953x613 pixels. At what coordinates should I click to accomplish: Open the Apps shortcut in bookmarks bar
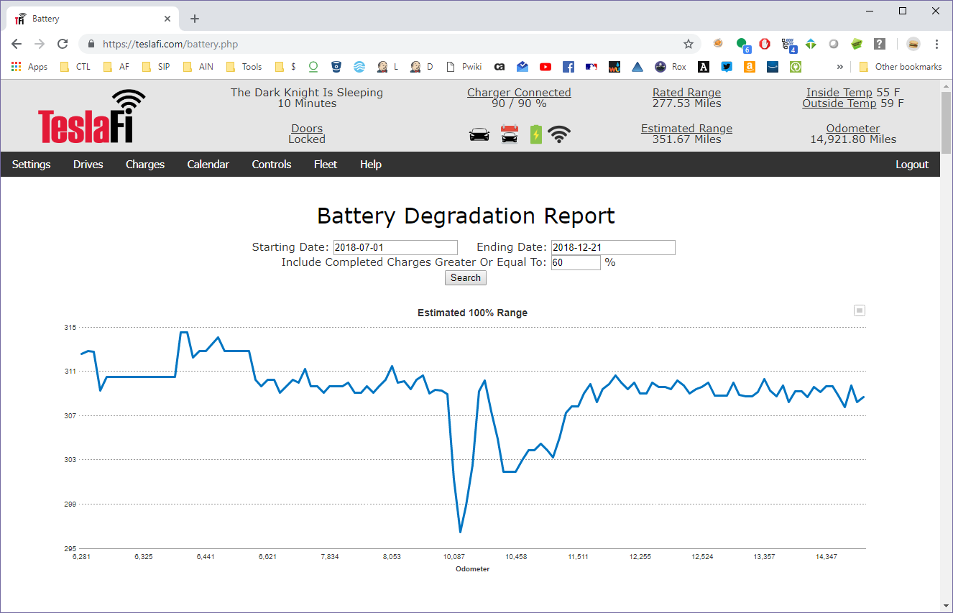tap(29, 67)
